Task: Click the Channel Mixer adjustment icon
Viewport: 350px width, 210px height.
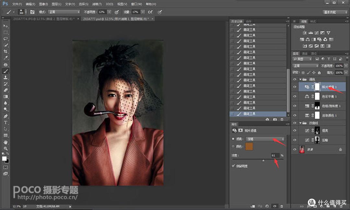Action: pos(325,39)
